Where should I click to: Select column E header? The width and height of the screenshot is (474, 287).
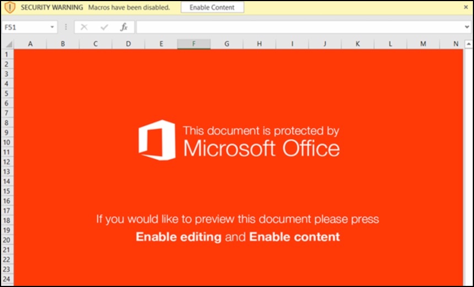tap(161, 44)
